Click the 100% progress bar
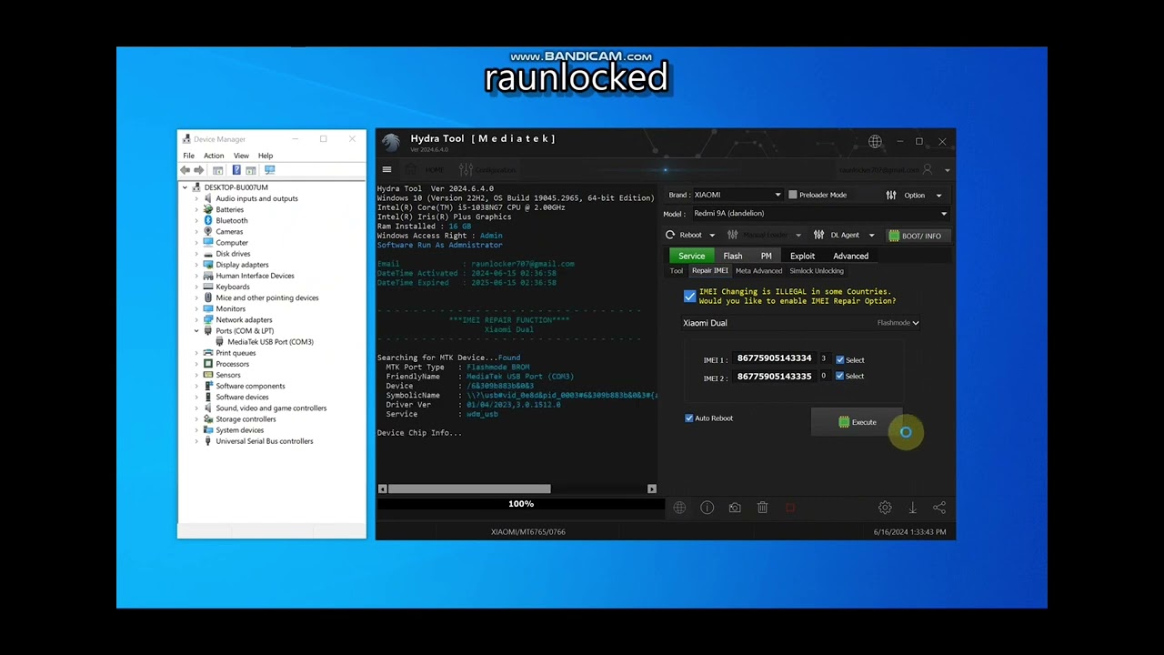This screenshot has height=655, width=1164. point(520,504)
